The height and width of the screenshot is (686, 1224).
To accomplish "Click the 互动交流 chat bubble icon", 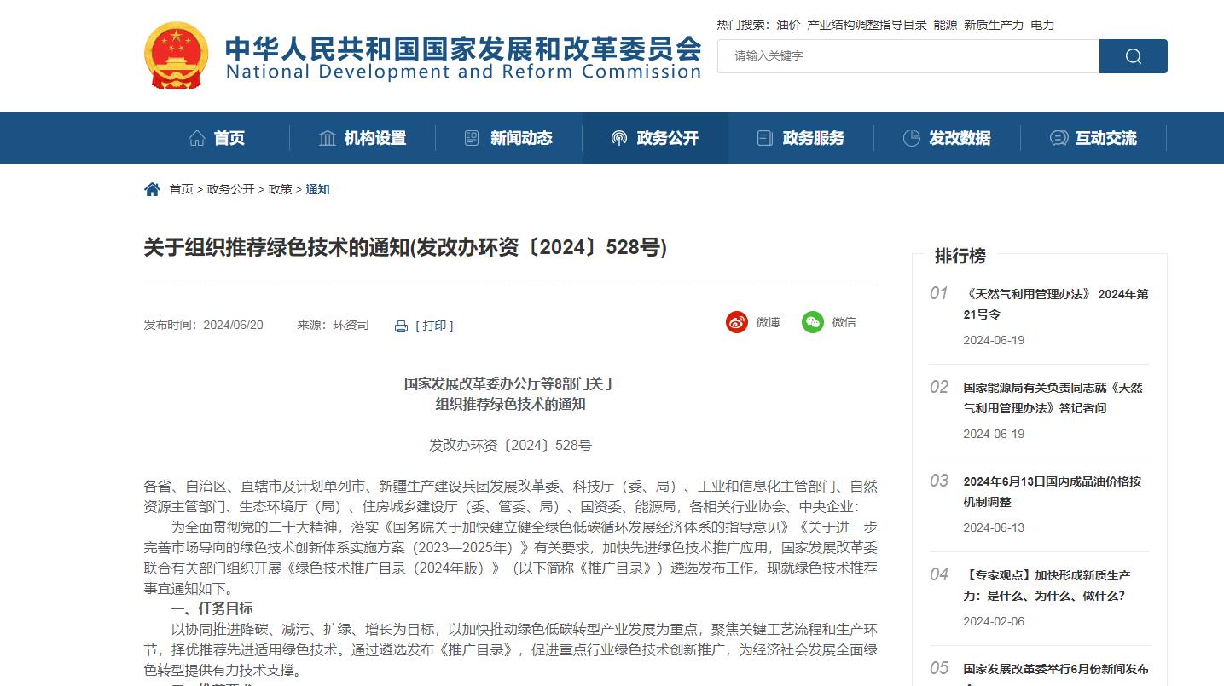I will (x=1059, y=138).
